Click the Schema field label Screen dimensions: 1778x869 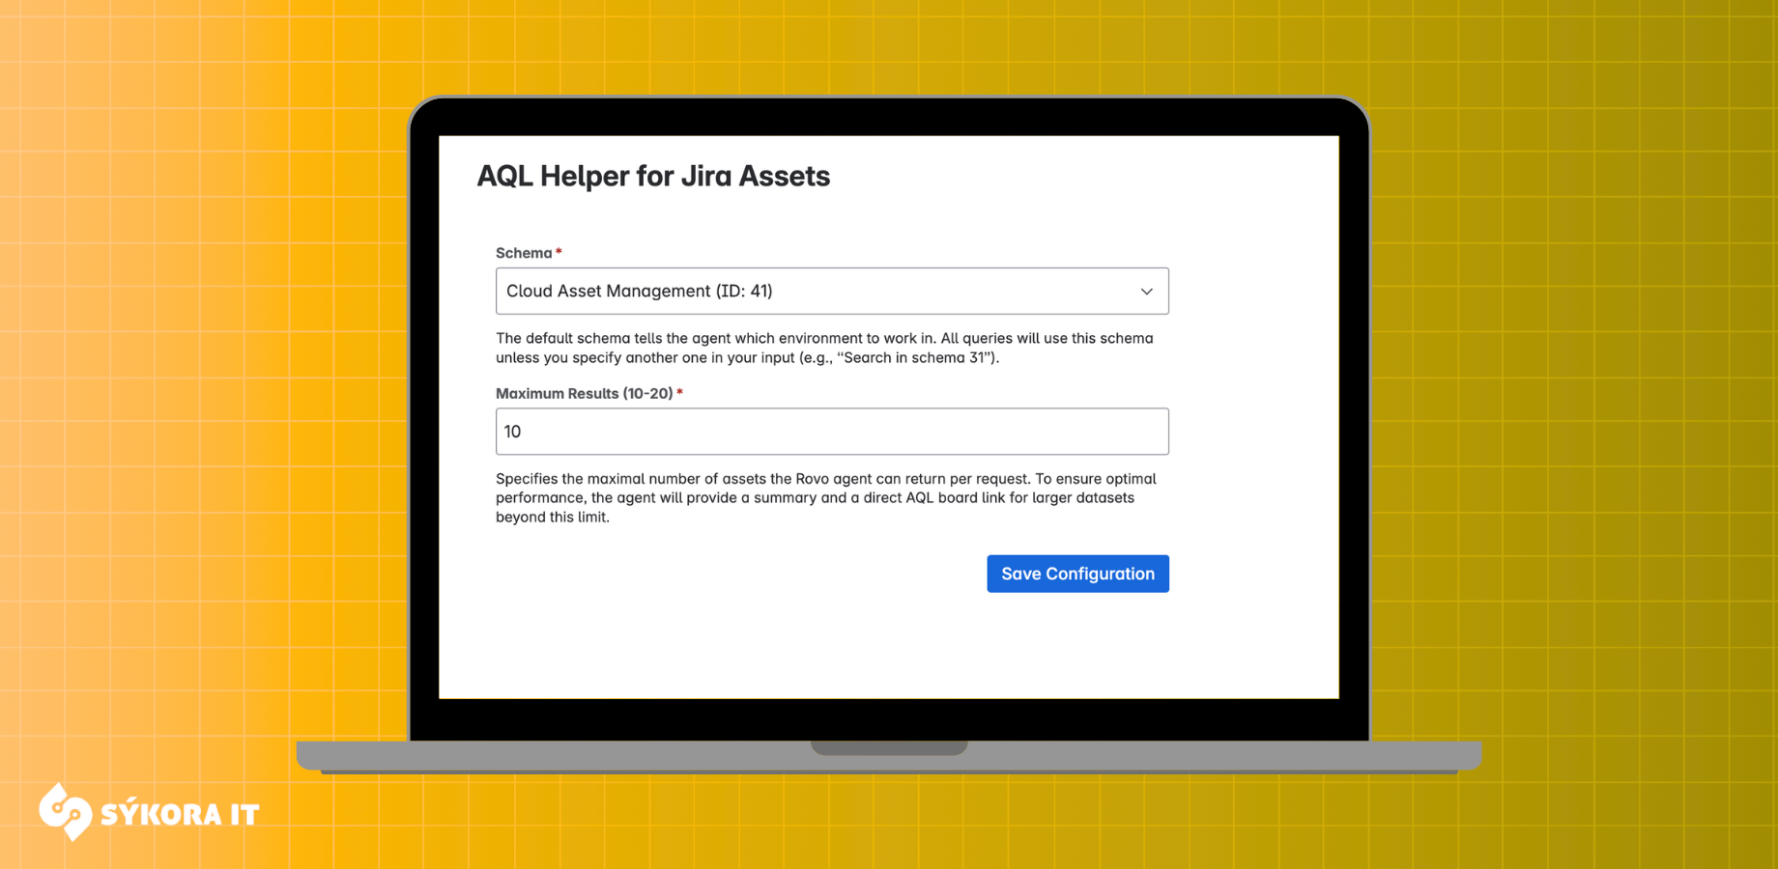point(524,253)
